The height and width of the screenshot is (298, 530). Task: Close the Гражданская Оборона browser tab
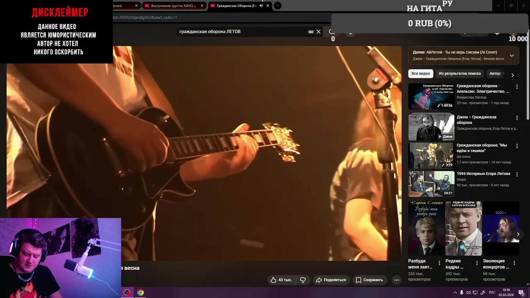[x=268, y=6]
